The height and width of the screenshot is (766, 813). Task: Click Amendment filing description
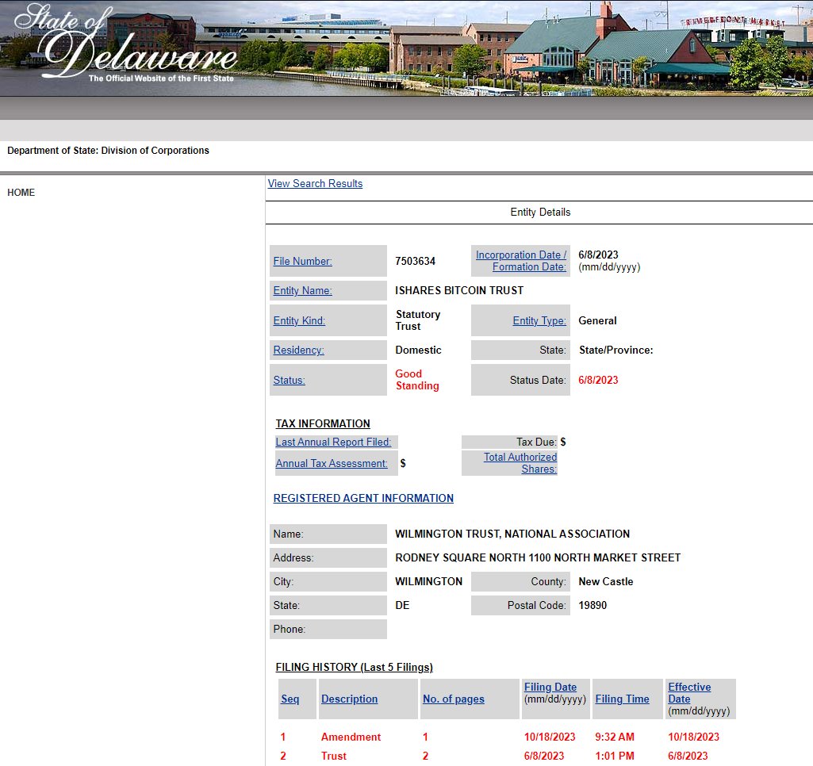point(351,737)
